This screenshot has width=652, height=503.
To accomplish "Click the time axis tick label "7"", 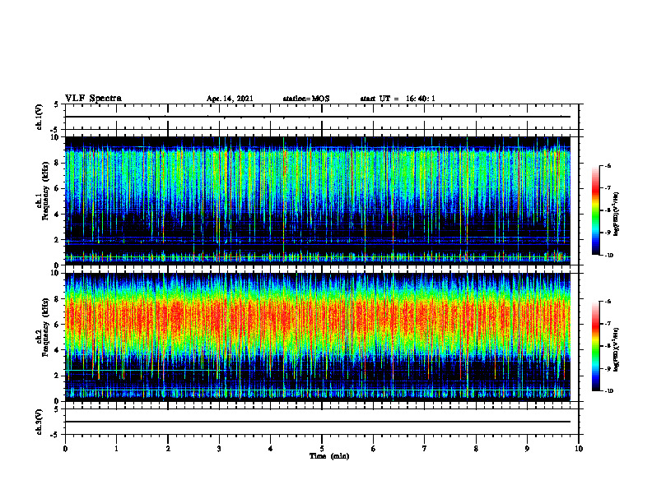I will click(425, 449).
